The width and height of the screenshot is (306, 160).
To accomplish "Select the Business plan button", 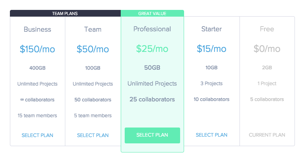I will [37, 135].
